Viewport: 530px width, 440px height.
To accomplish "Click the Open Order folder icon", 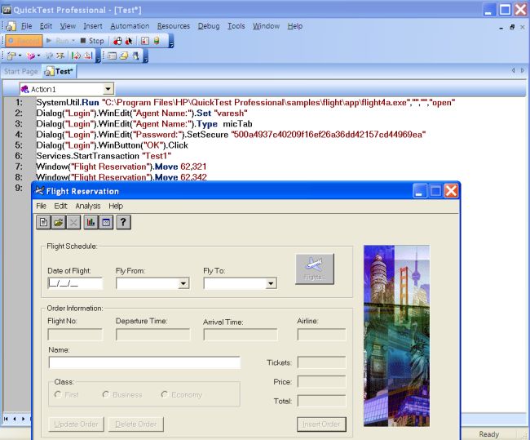I will [59, 222].
